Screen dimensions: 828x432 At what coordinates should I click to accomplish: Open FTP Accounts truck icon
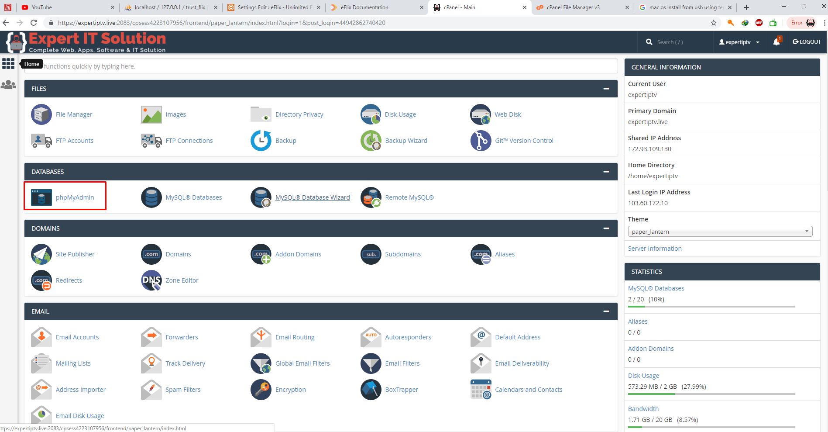pos(41,141)
